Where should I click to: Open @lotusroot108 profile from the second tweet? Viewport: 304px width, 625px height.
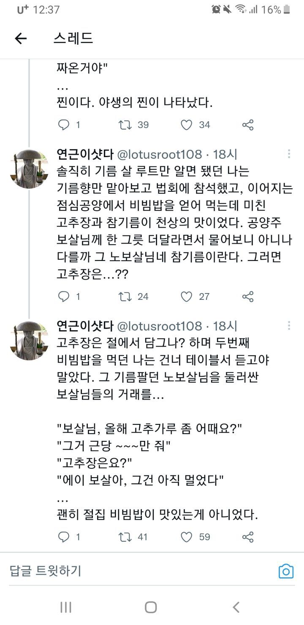159,154
